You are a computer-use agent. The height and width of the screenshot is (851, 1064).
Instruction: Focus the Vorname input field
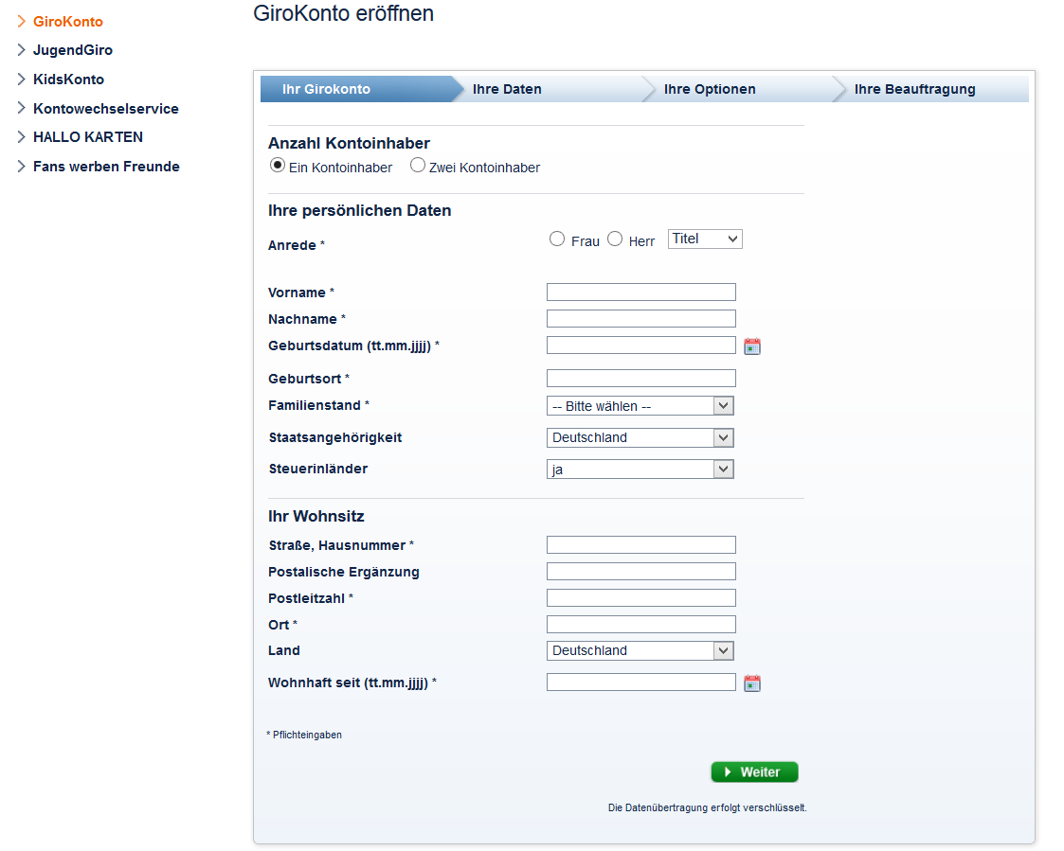point(641,293)
